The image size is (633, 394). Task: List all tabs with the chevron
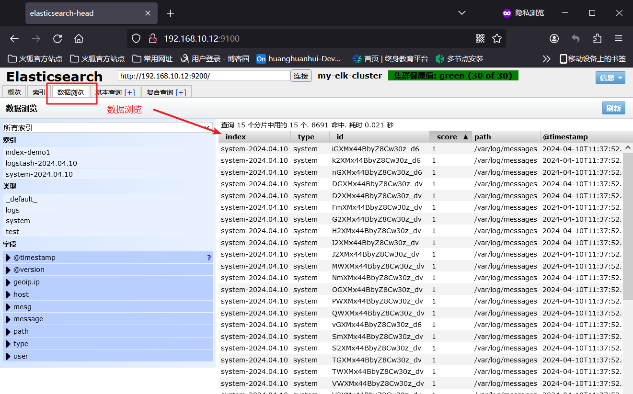pyautogui.click(x=462, y=13)
